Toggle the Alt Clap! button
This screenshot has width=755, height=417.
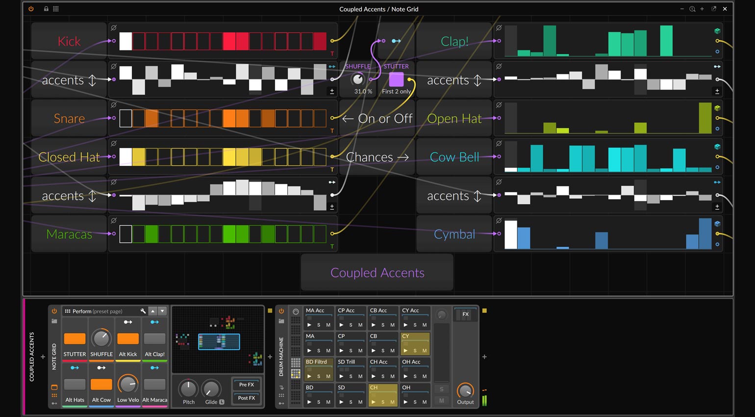point(154,339)
